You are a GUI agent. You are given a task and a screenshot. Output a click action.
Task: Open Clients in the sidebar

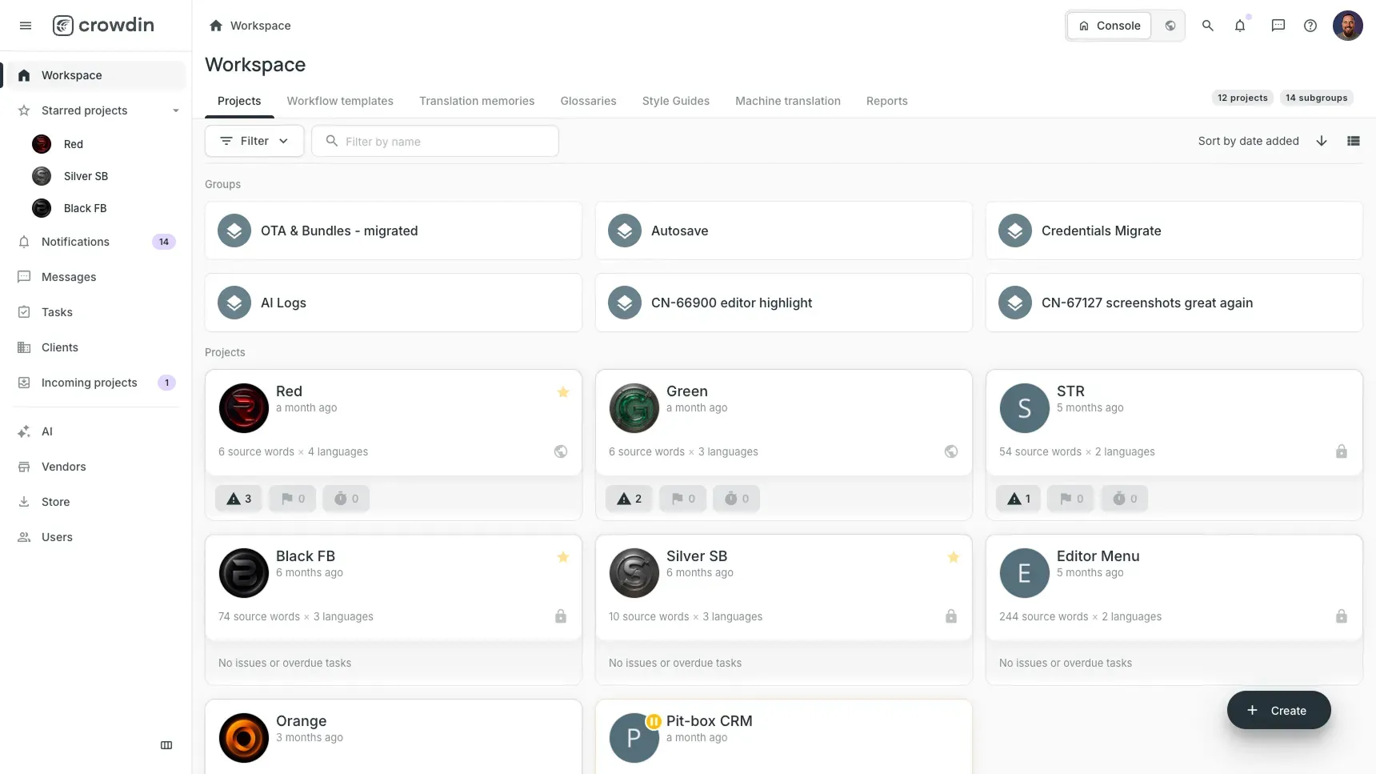coord(96,347)
